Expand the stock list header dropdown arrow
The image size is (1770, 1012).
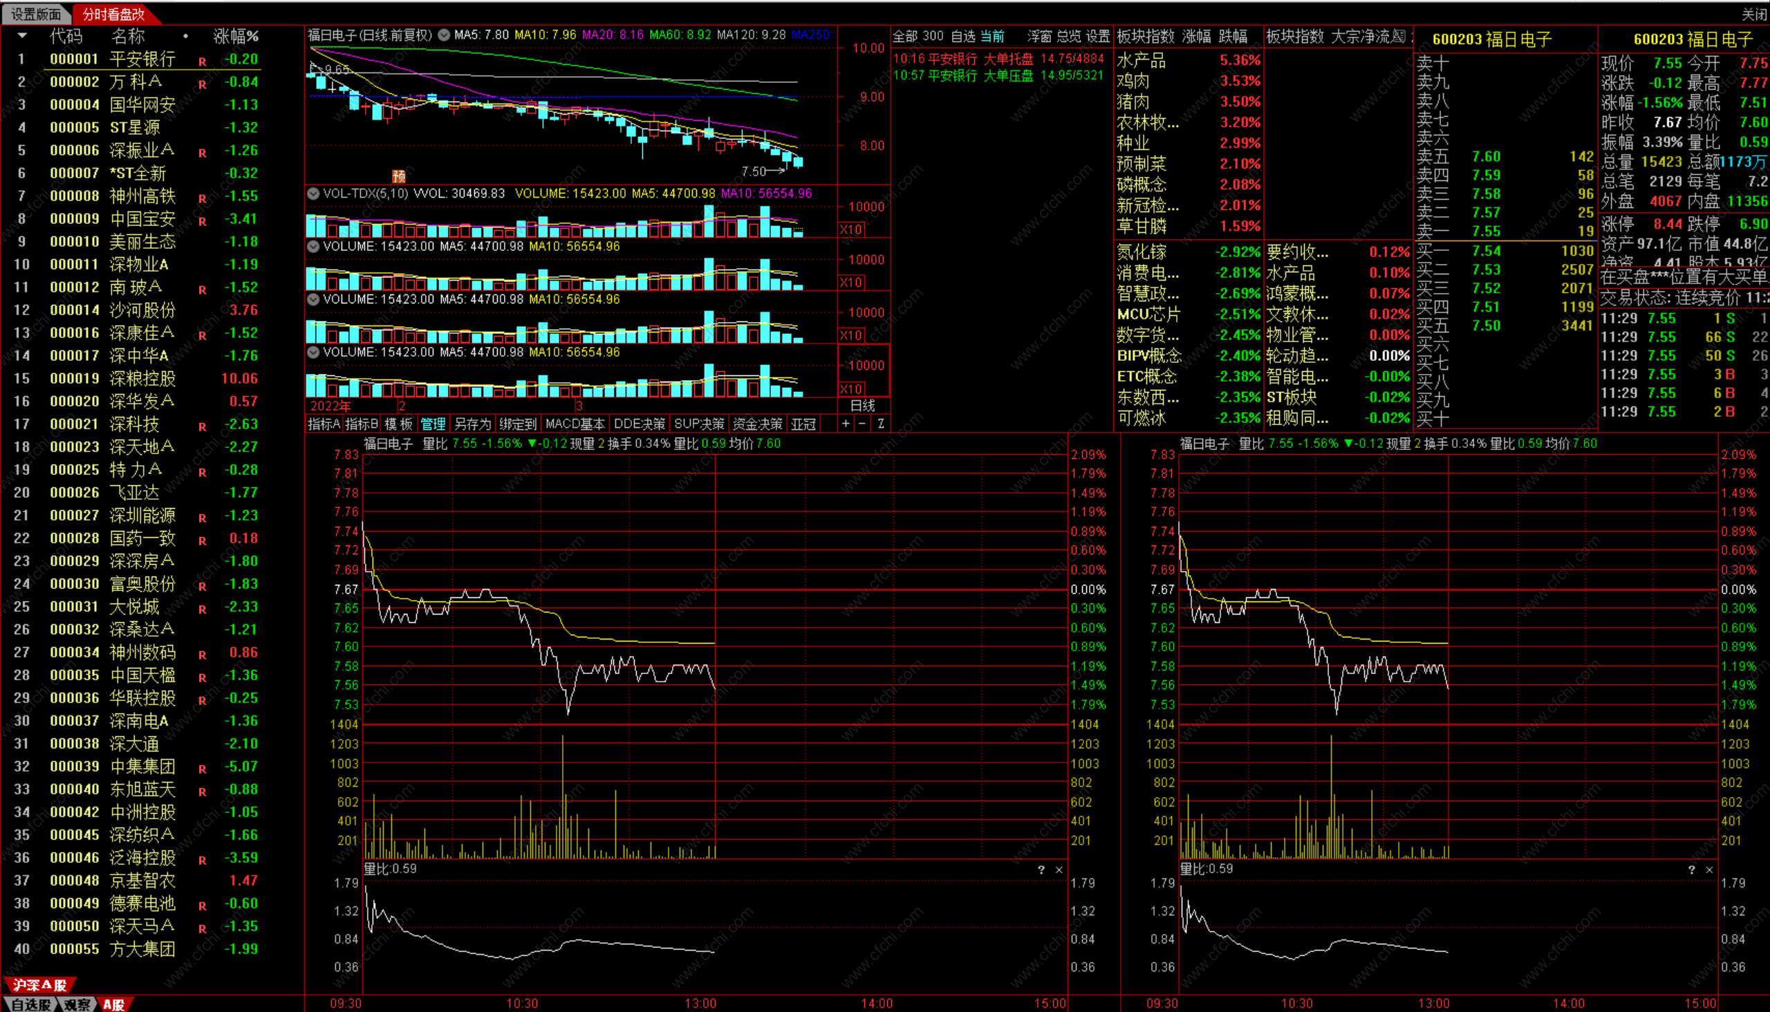[22, 35]
